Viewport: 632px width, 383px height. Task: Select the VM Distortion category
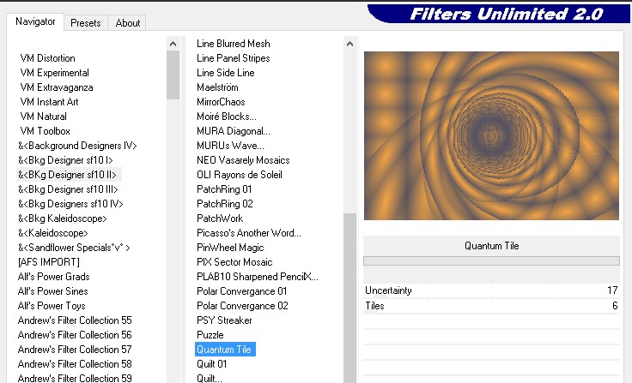tap(47, 58)
